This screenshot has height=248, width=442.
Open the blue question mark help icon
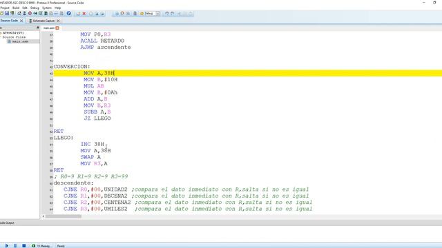[68, 13]
